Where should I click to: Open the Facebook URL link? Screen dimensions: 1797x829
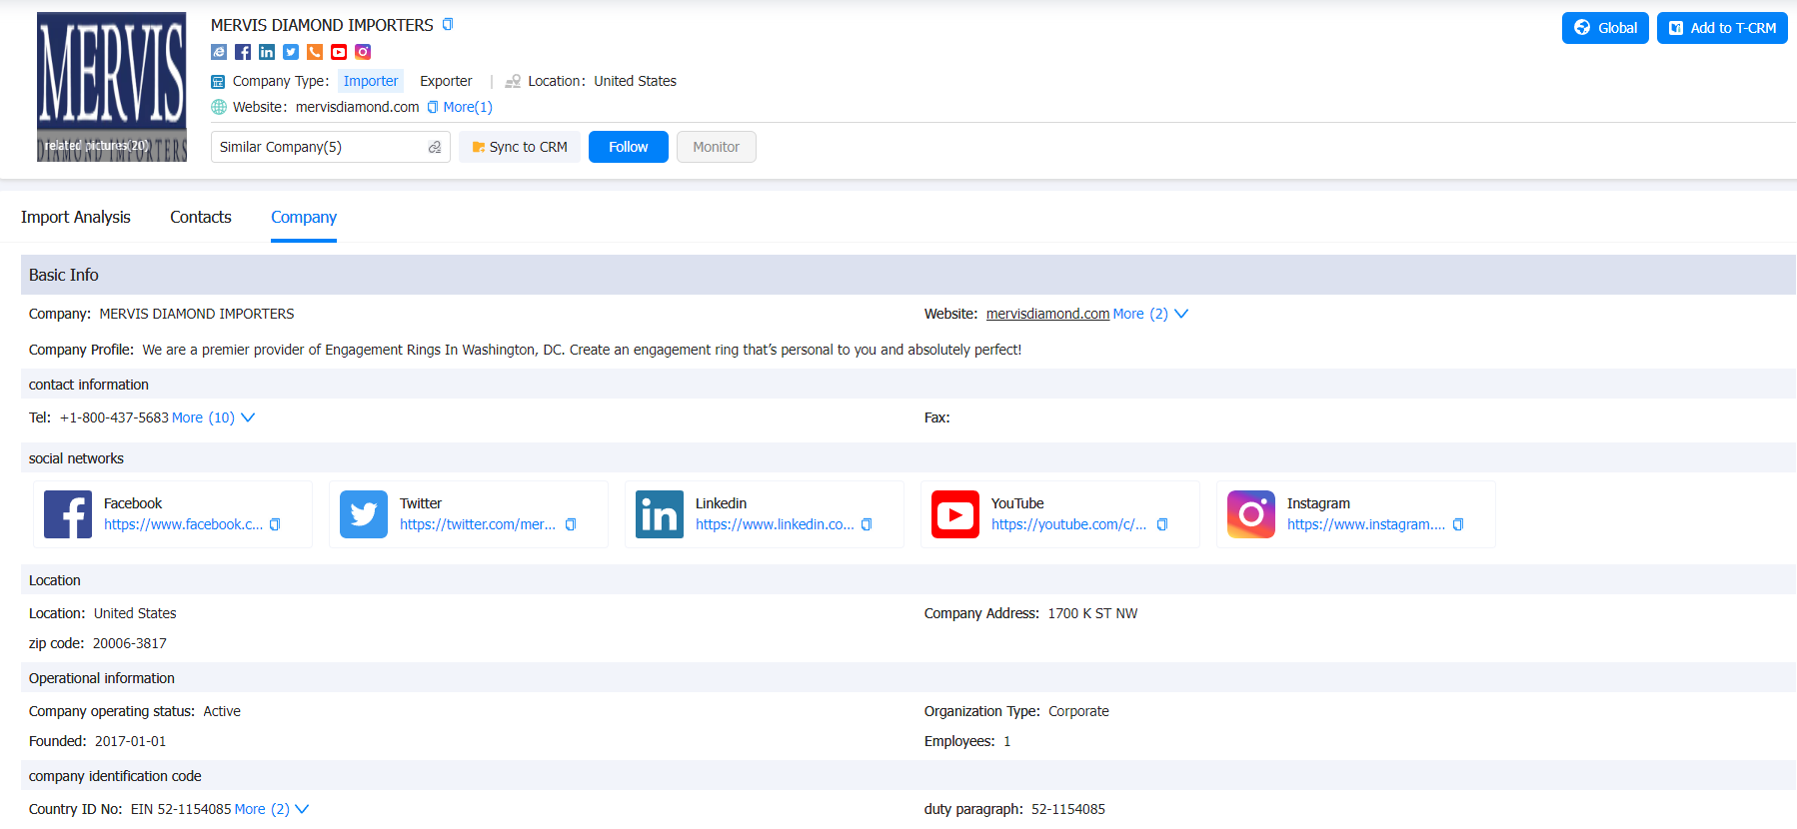(x=184, y=524)
